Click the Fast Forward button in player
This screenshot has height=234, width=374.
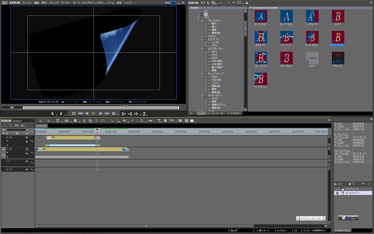pos(107,114)
